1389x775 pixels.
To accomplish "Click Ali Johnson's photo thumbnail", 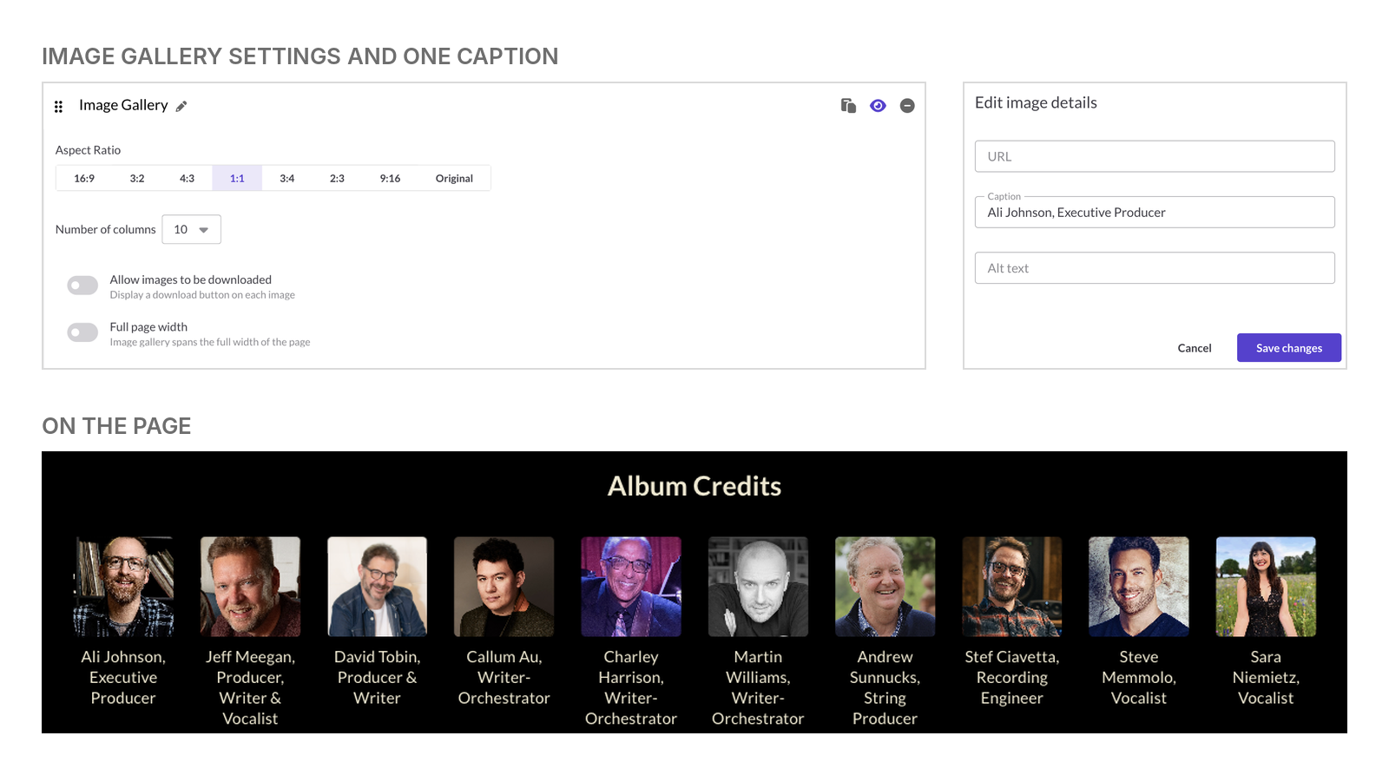I will click(x=123, y=587).
